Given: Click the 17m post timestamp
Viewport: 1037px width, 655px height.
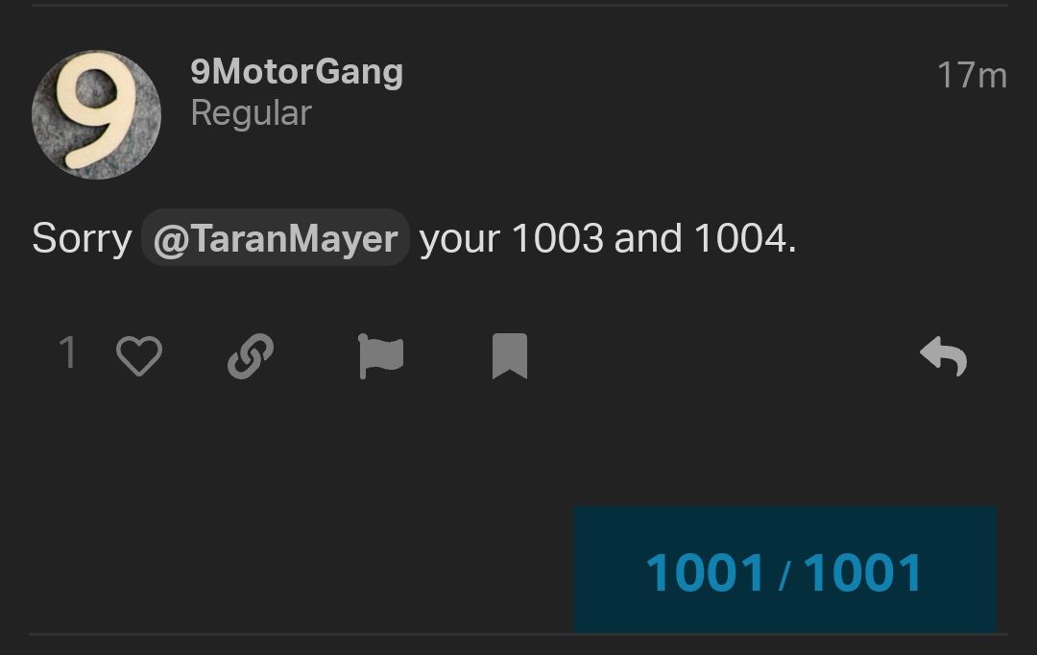Looking at the screenshot, I should tap(972, 75).
